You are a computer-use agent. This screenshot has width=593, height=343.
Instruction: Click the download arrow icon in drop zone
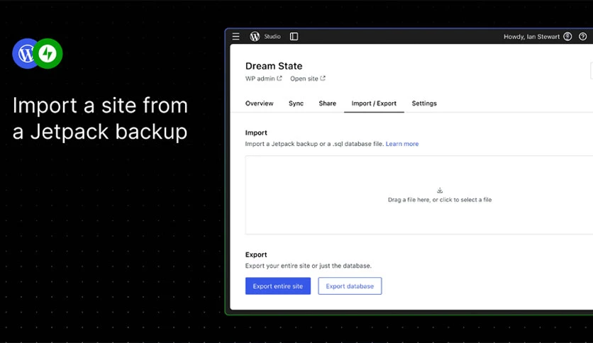(x=440, y=191)
